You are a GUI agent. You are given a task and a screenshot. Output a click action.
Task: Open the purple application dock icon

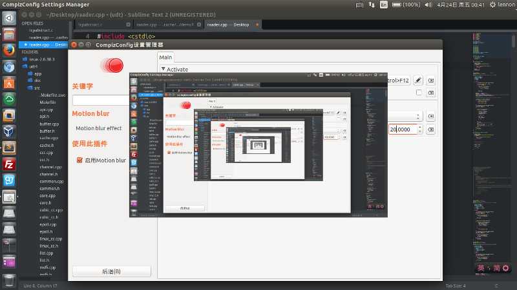point(9,262)
